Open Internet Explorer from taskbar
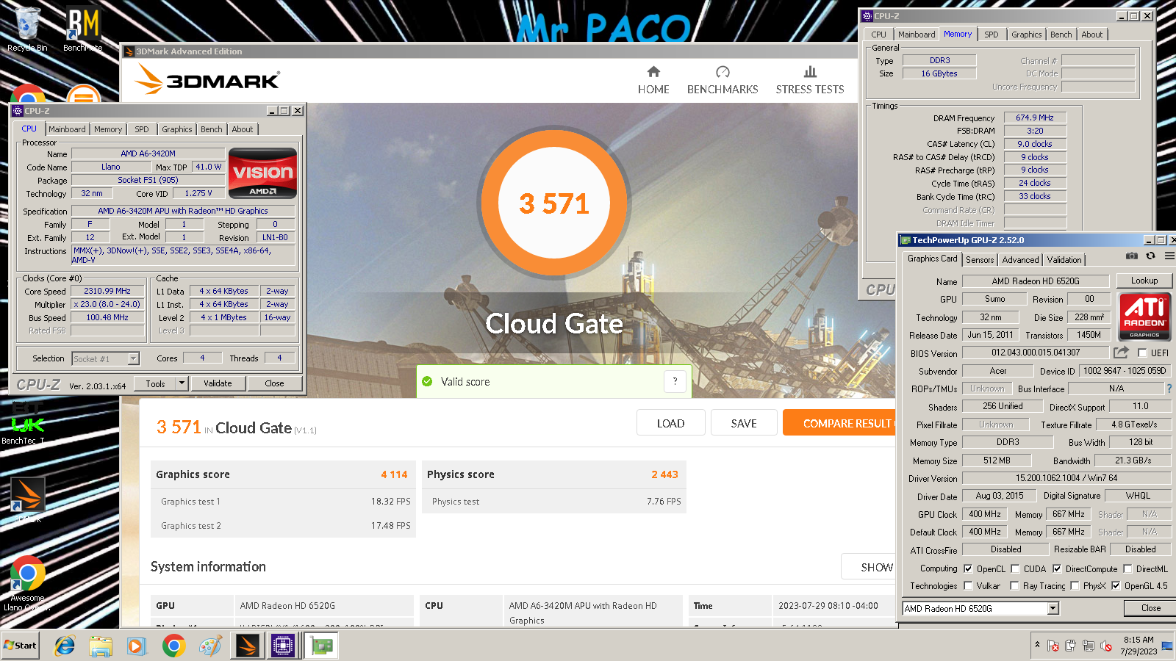 pos(65,646)
